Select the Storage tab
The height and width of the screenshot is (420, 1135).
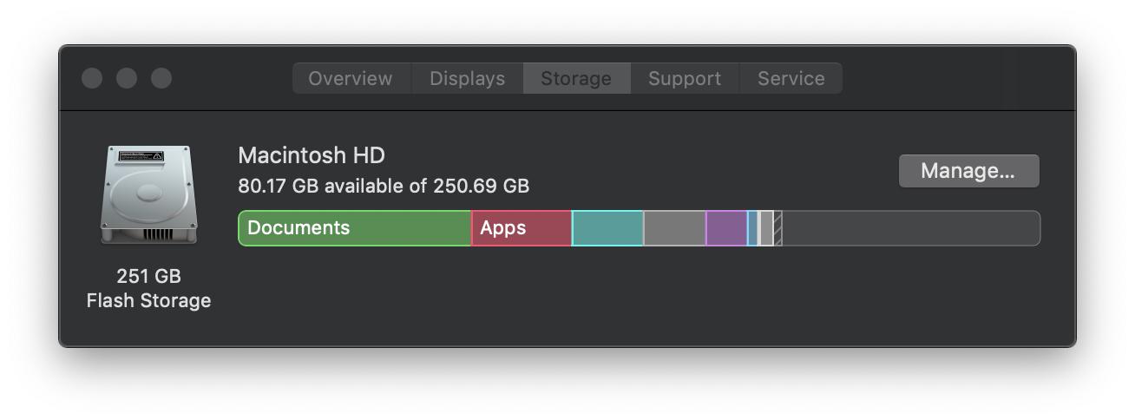pyautogui.click(x=576, y=78)
